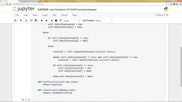
Task: Rename the notebook via the Lecture title
Action: pos(43,9)
